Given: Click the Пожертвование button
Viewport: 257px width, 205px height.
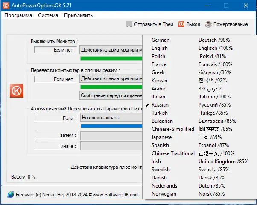Looking at the screenshot, I should [x=226, y=24].
